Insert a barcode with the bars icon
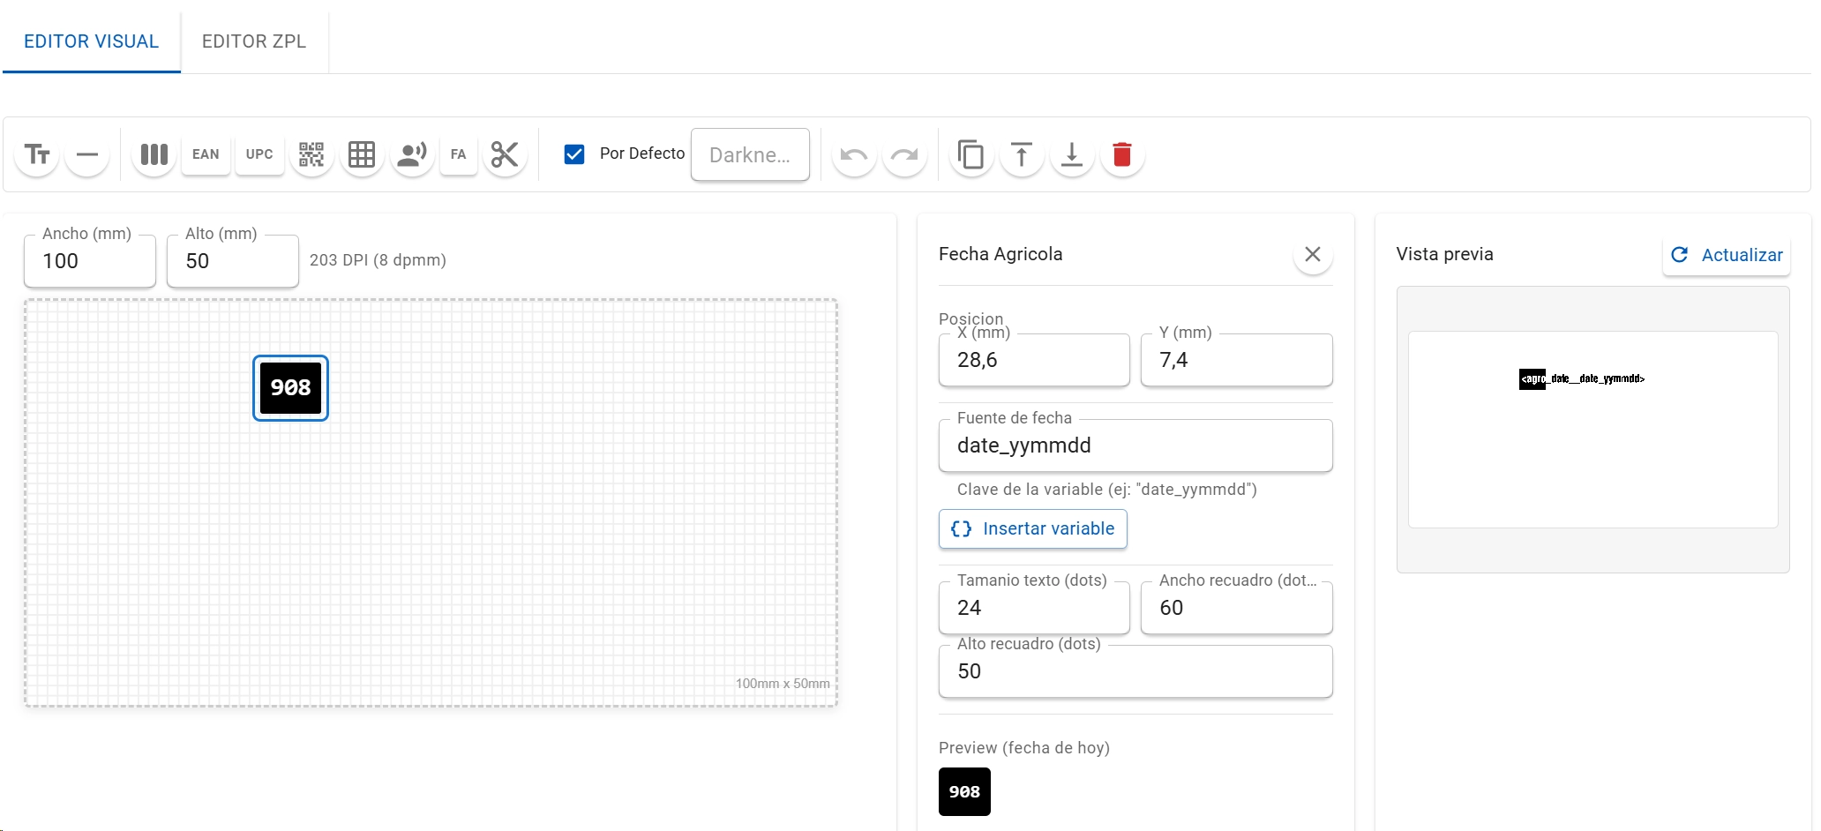 tap(154, 154)
